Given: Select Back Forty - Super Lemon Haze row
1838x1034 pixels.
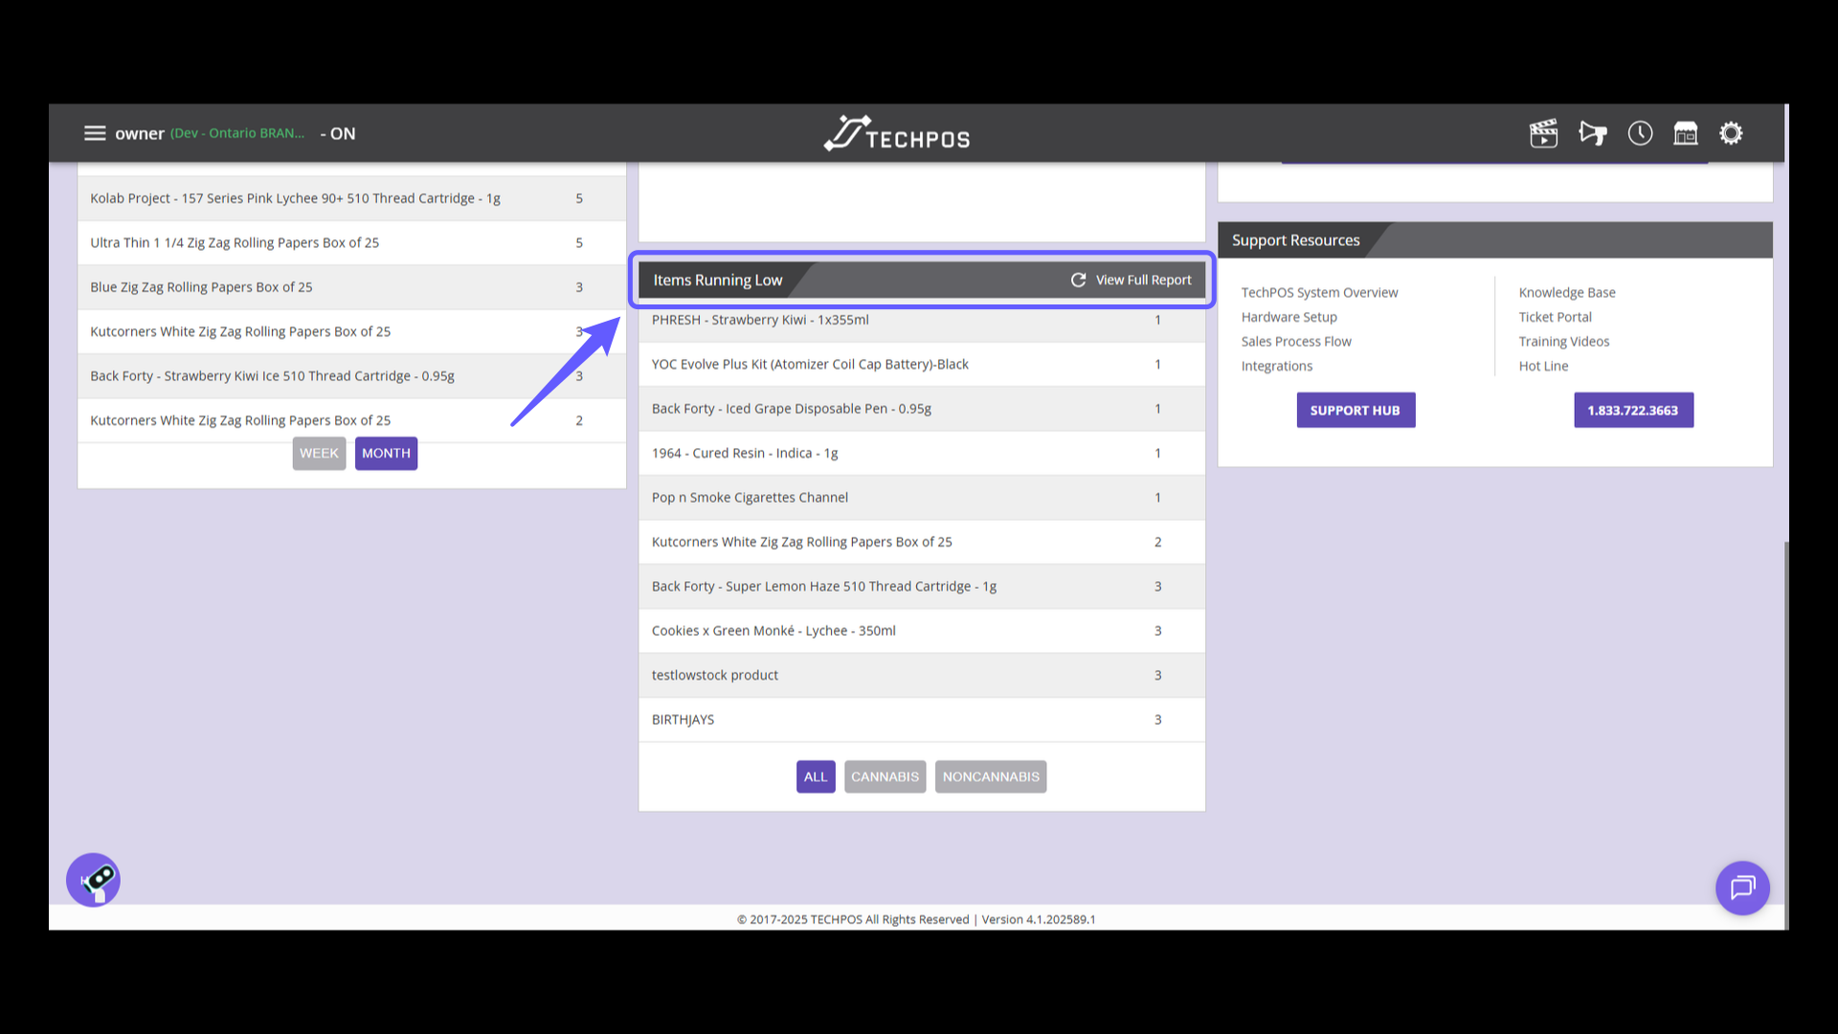Looking at the screenshot, I should tap(921, 586).
